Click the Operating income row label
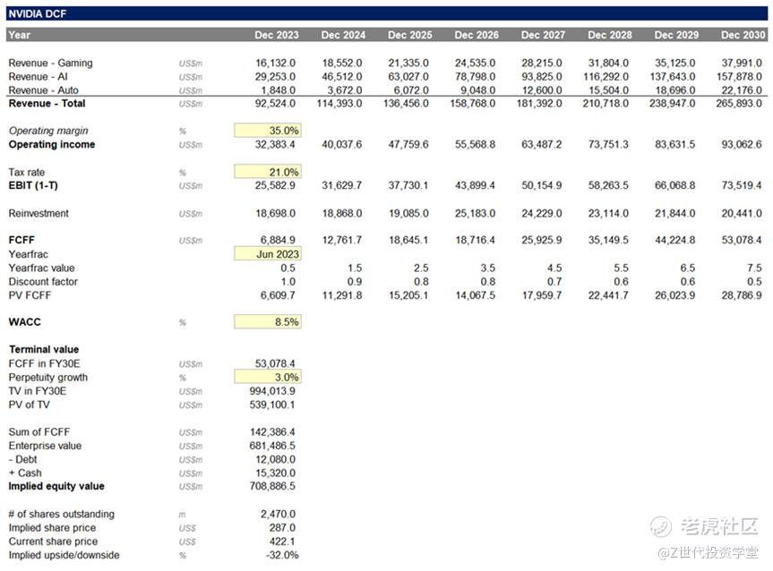Screen dimensions: 773x571 pos(52,144)
